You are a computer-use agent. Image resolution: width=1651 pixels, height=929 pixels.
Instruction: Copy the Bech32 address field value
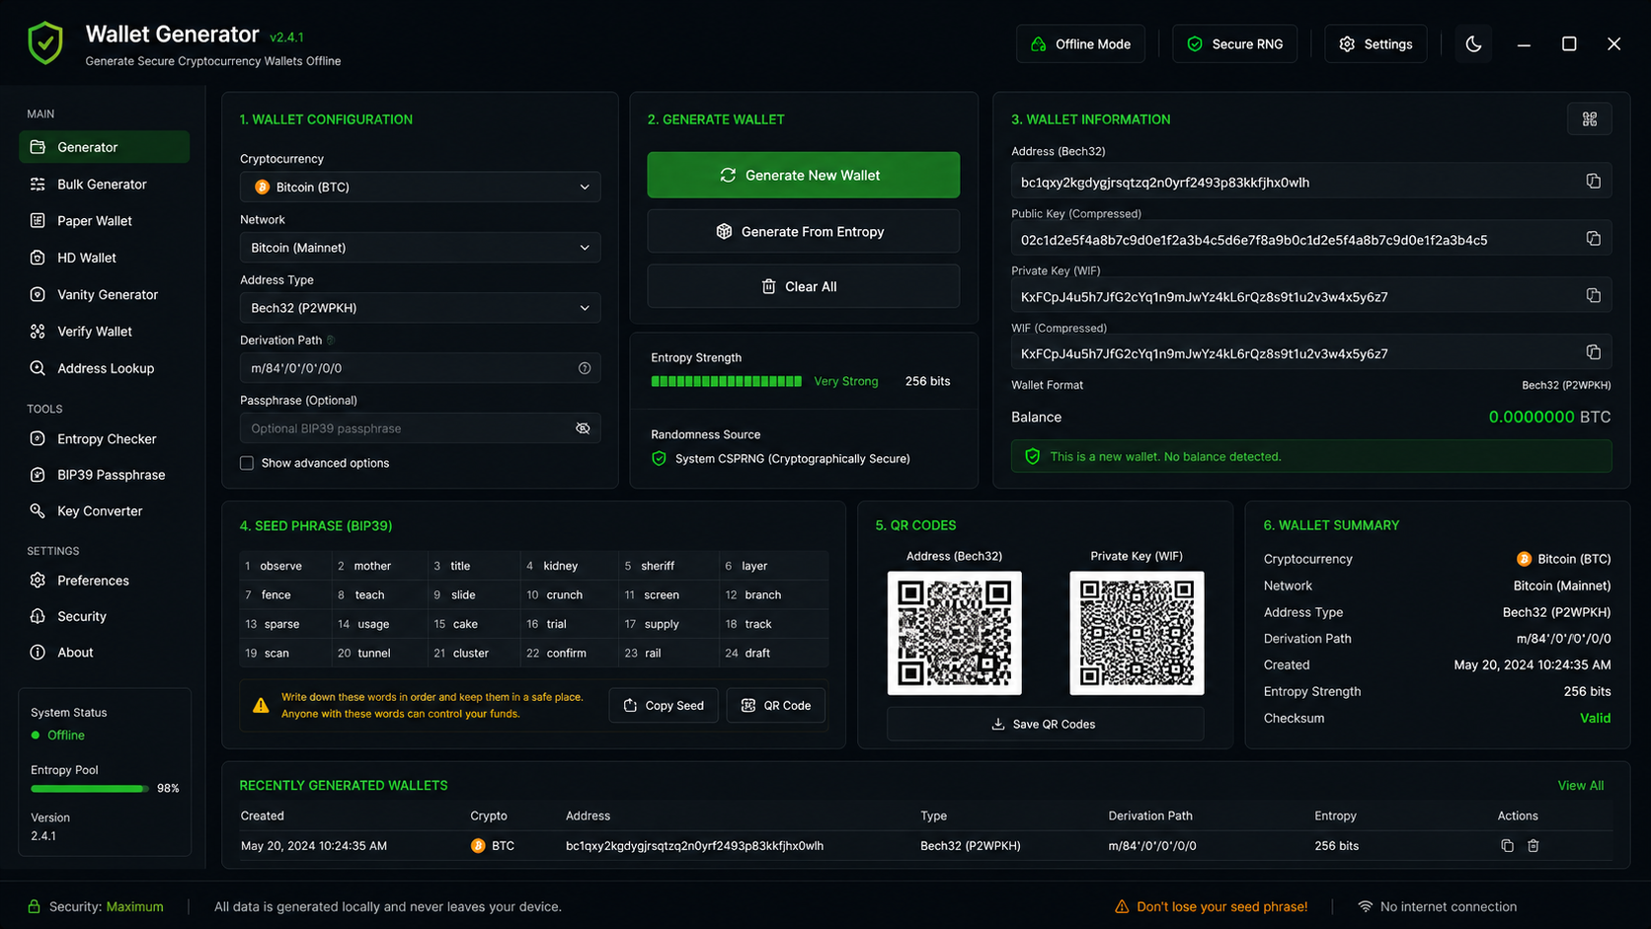click(1593, 182)
